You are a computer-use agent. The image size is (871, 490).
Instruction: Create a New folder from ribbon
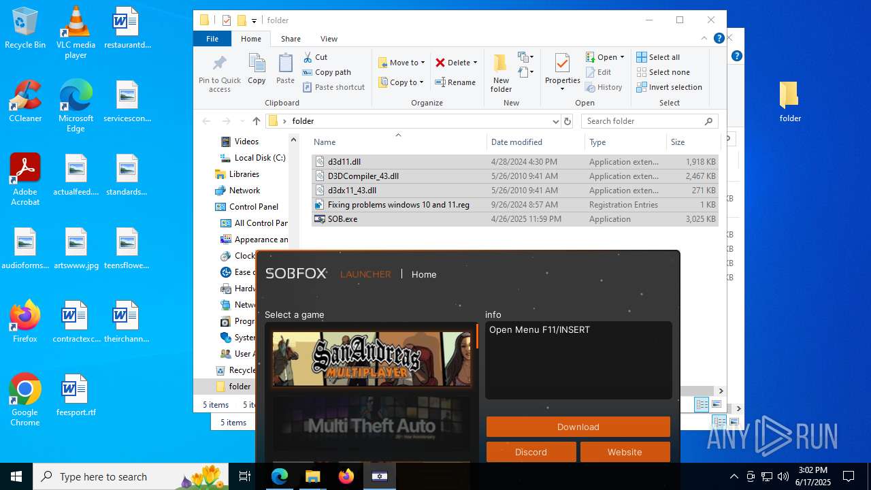pos(501,73)
